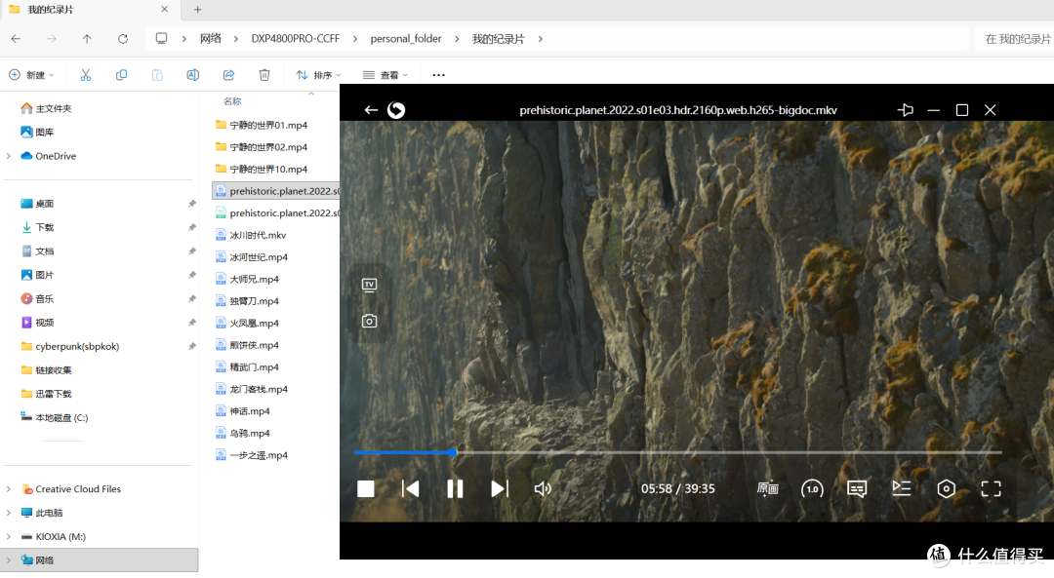Open the original picture quality option
This screenshot has width=1054, height=578.
768,488
